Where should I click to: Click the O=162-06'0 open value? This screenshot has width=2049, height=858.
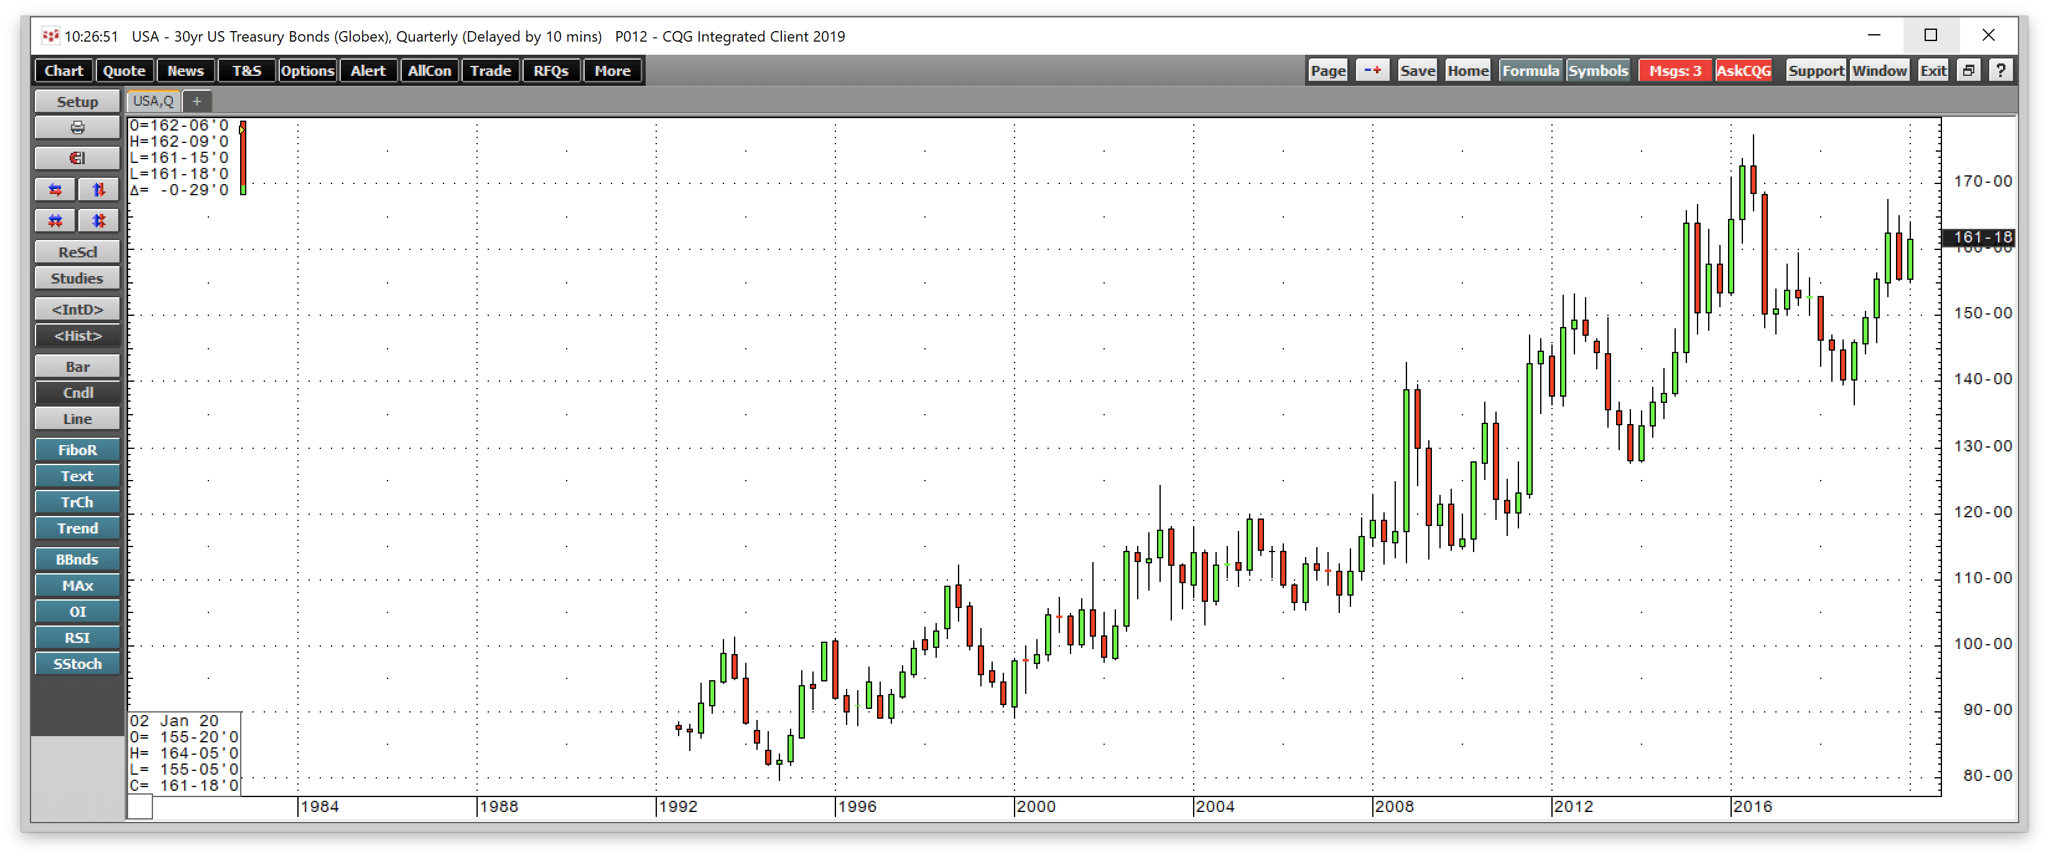click(179, 125)
